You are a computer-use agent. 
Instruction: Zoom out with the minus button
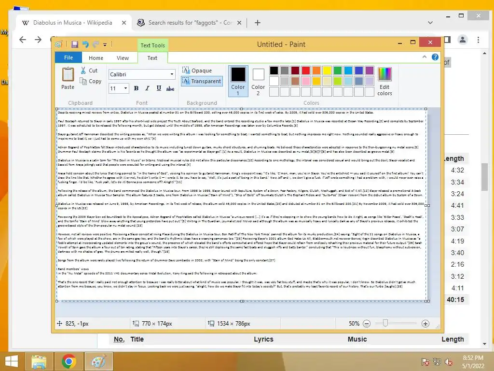(x=367, y=324)
